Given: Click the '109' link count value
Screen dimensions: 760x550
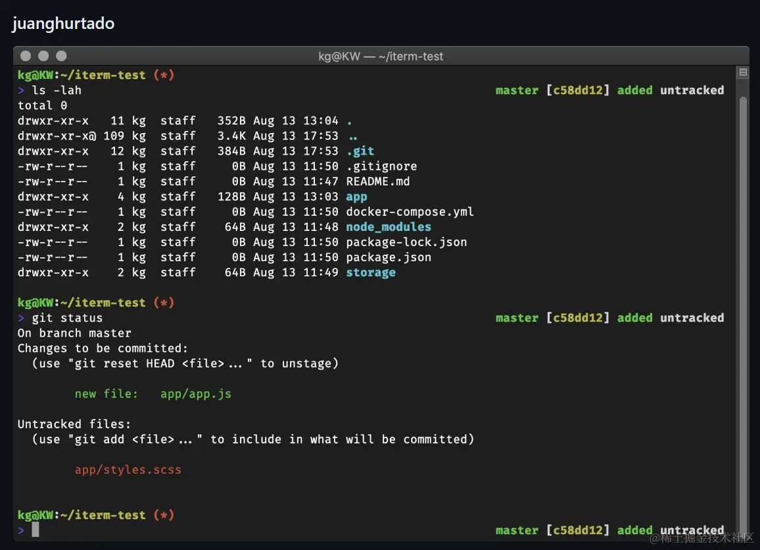Looking at the screenshot, I should (x=114, y=136).
